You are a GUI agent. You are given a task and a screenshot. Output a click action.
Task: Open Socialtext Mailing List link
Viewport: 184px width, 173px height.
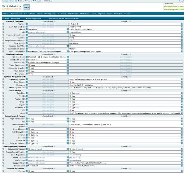tap(36, 160)
